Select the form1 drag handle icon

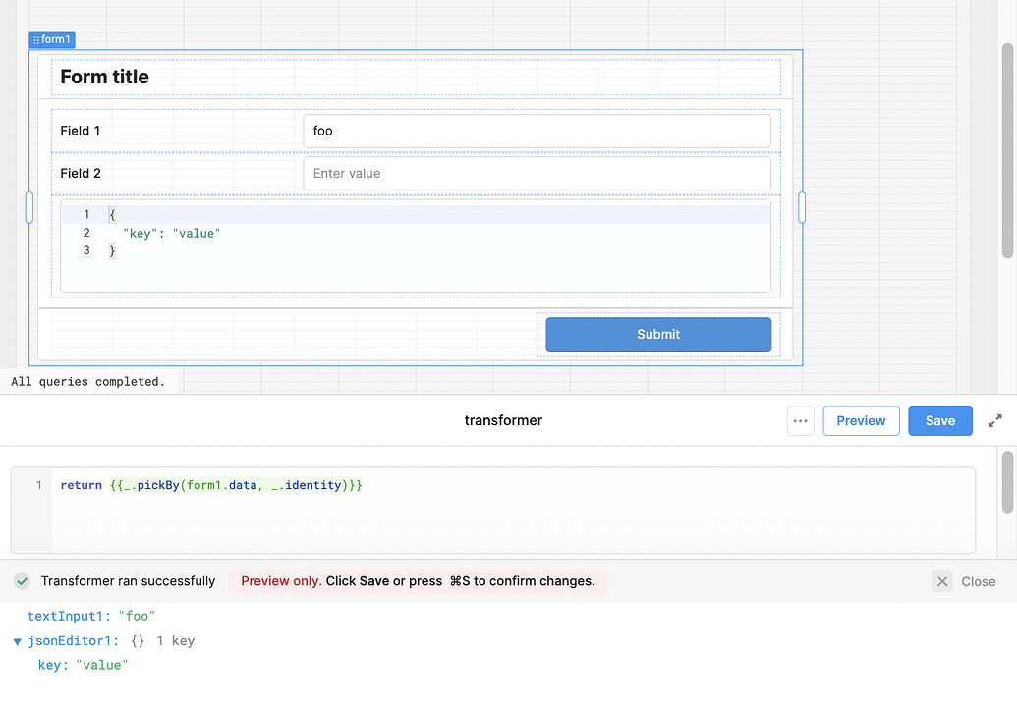coord(37,39)
